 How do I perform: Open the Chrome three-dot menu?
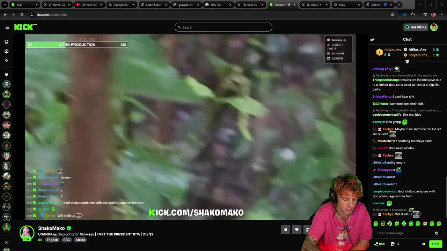point(442,15)
